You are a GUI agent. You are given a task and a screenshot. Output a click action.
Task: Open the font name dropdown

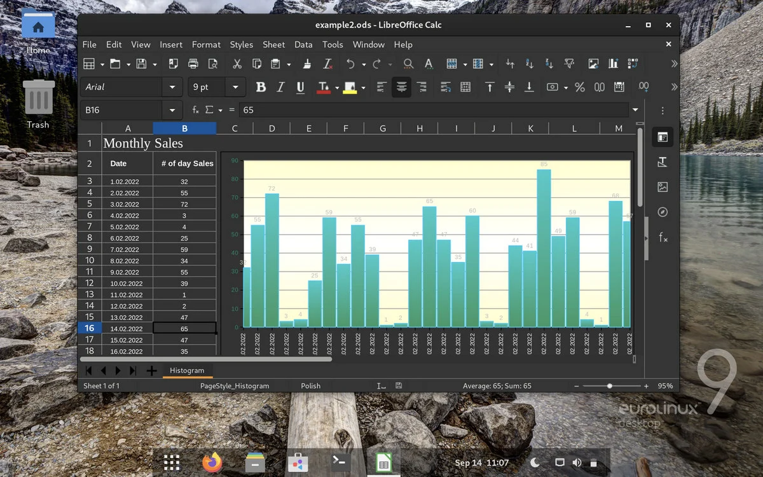172,86
